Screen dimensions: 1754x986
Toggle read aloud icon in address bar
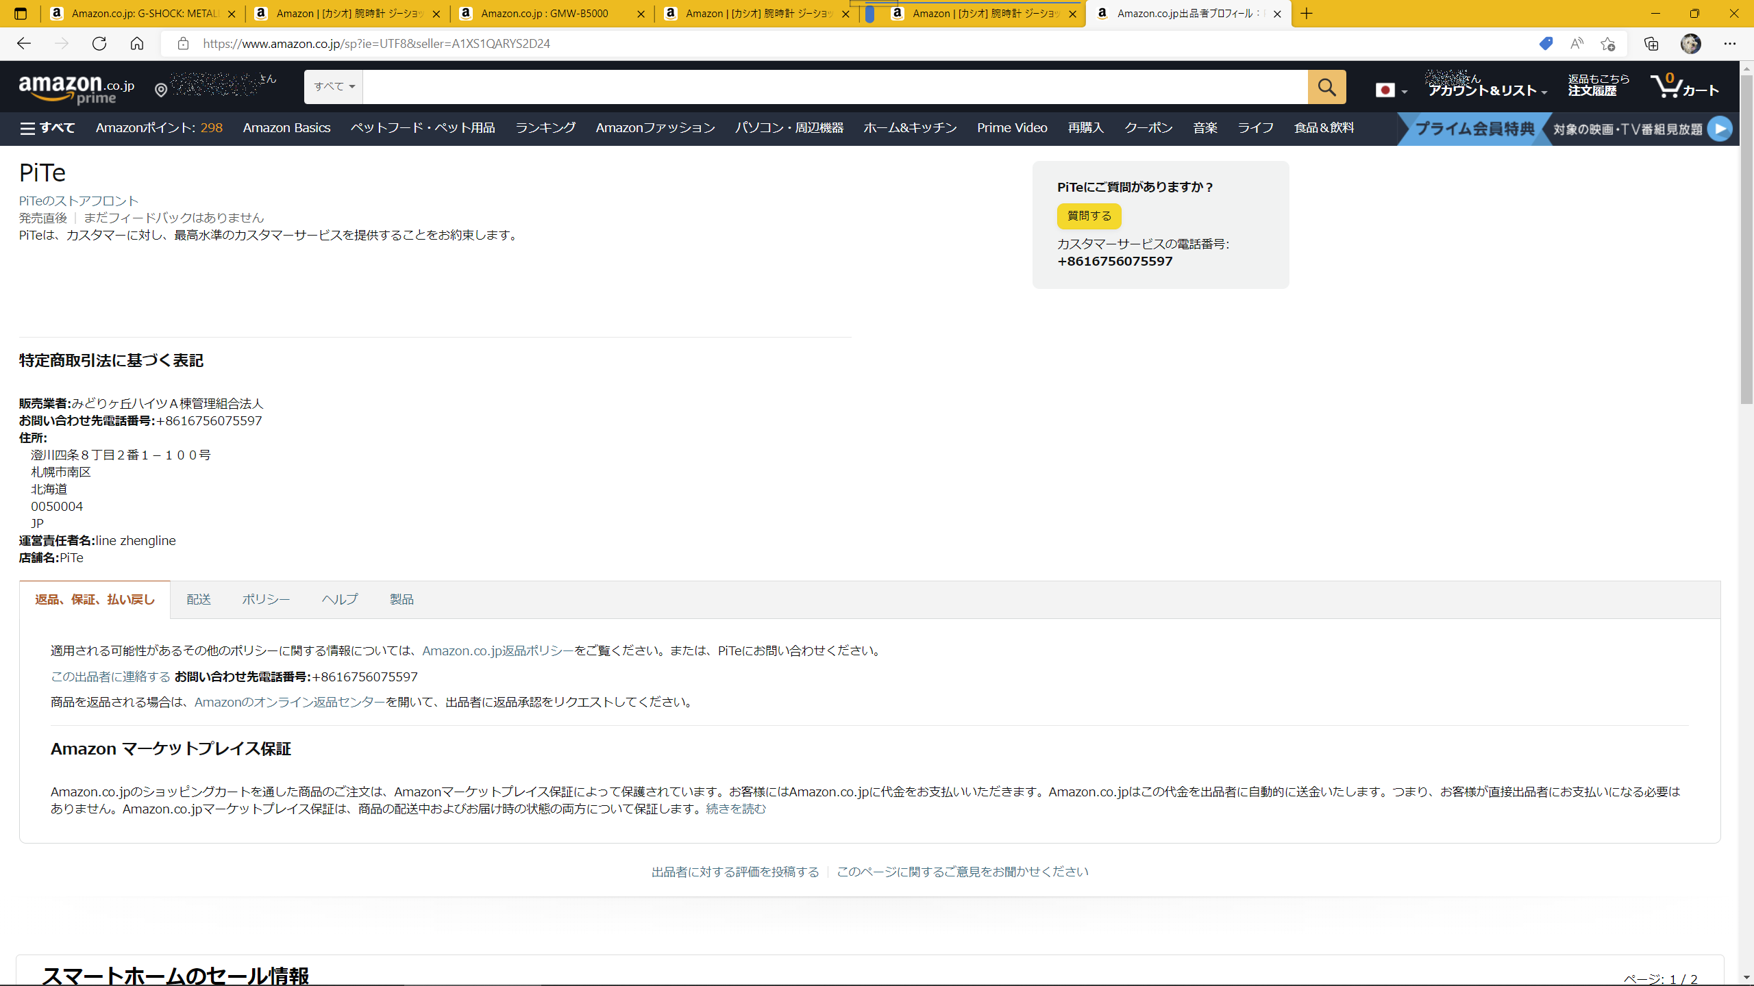point(1577,44)
